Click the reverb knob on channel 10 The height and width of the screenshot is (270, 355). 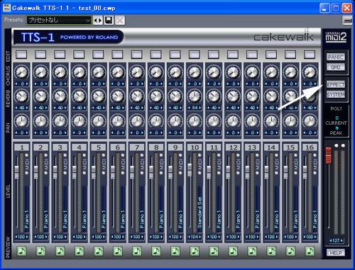point(195,96)
